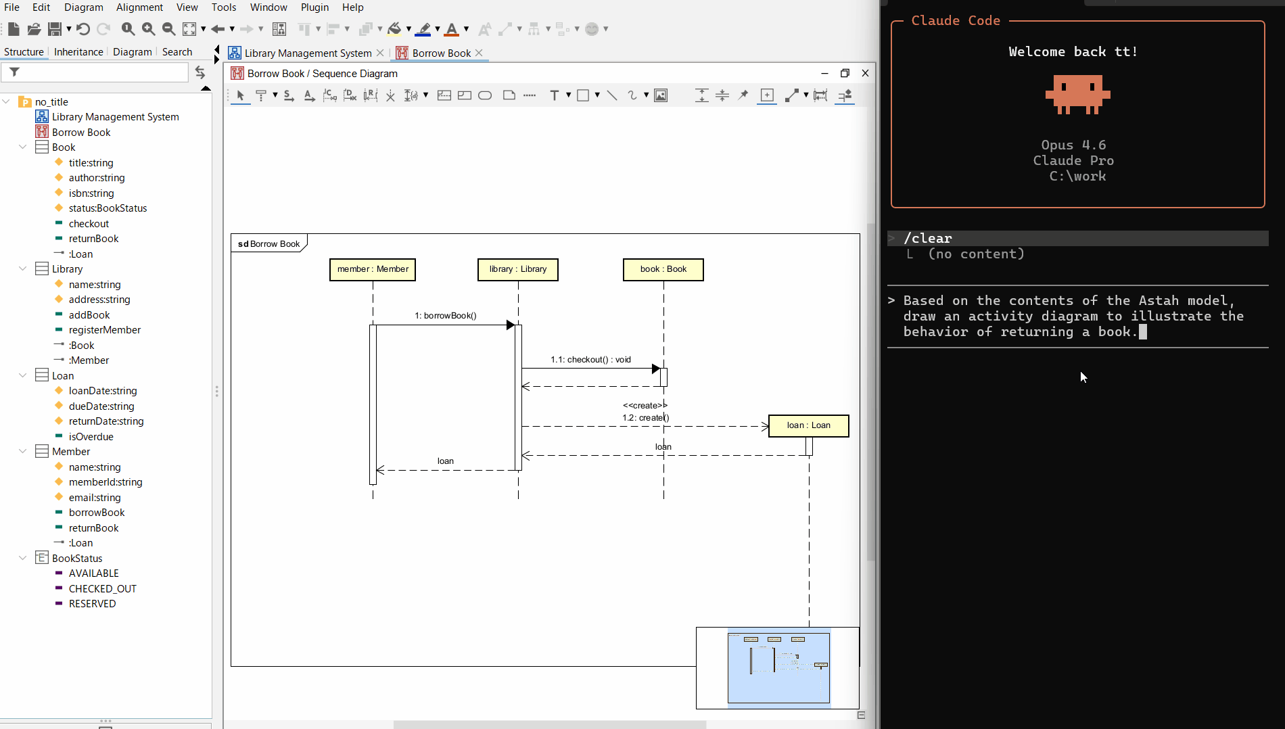The width and height of the screenshot is (1285, 729).
Task: Collapse the Loan tree node
Action: point(22,375)
